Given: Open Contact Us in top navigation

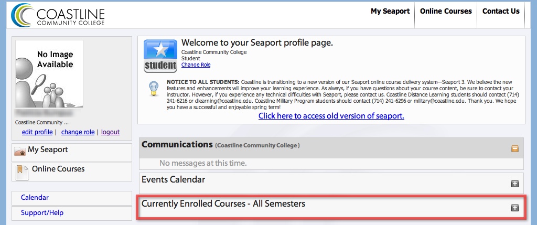Looking at the screenshot, I should point(501,12).
